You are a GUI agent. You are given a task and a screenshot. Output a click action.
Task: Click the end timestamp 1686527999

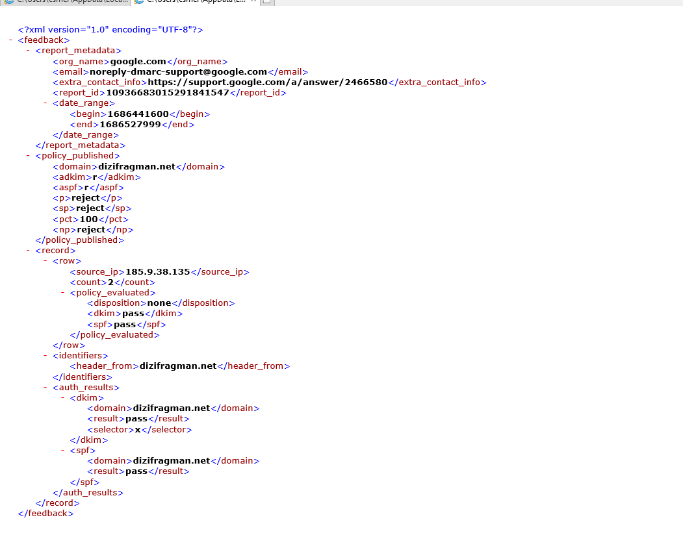pos(130,125)
